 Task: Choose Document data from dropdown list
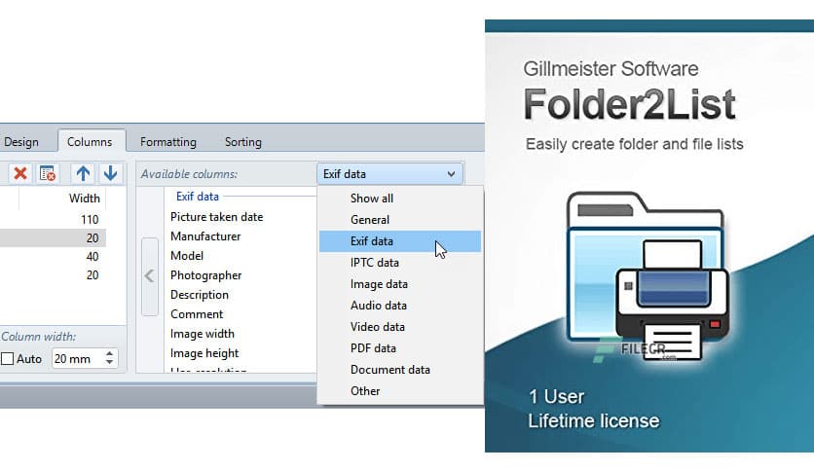[x=400, y=370]
